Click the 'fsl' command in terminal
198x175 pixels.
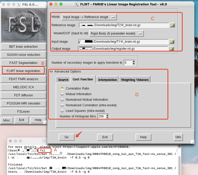pos(42,150)
